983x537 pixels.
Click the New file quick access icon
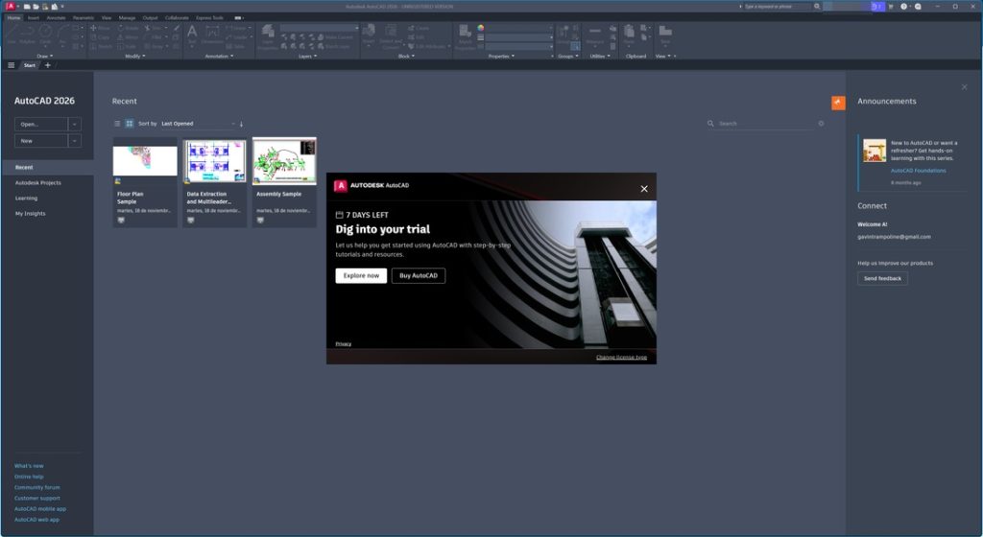click(27, 7)
